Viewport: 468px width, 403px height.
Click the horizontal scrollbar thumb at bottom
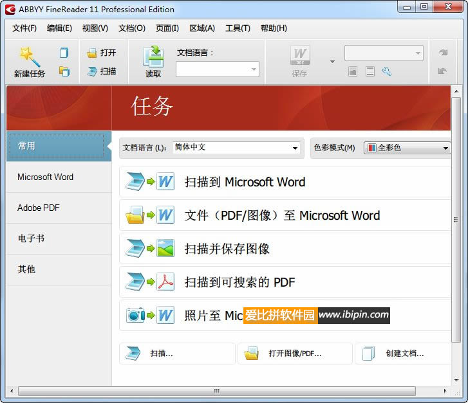click(217, 391)
